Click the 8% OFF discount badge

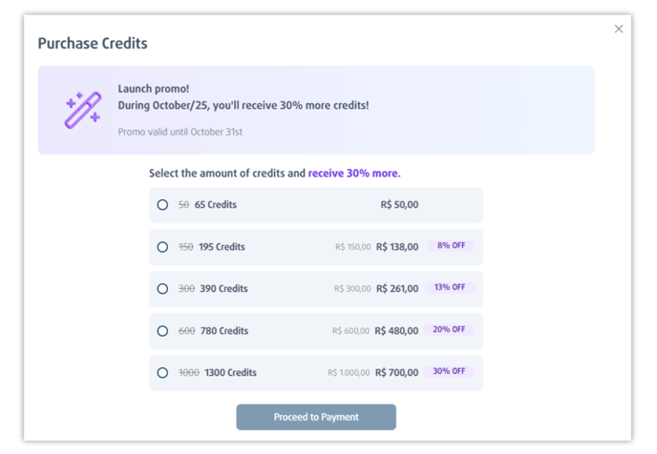(x=451, y=246)
